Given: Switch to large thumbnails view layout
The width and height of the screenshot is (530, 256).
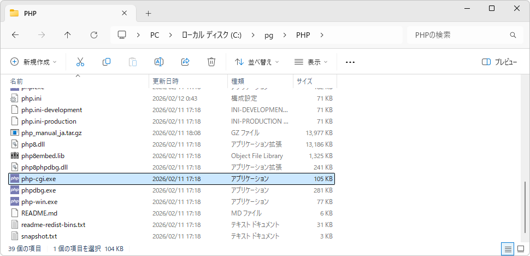Looking at the screenshot, I should click(521, 249).
